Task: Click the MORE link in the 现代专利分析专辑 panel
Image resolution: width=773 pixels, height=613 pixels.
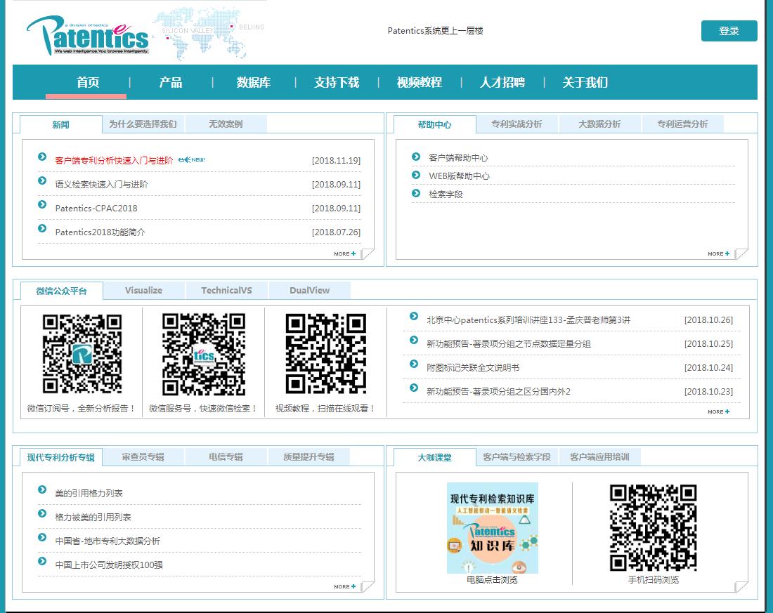Action: (344, 586)
